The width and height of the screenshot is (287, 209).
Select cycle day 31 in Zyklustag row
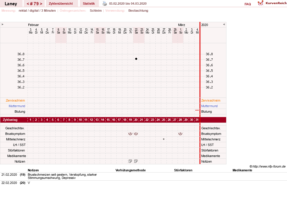(x=197, y=120)
